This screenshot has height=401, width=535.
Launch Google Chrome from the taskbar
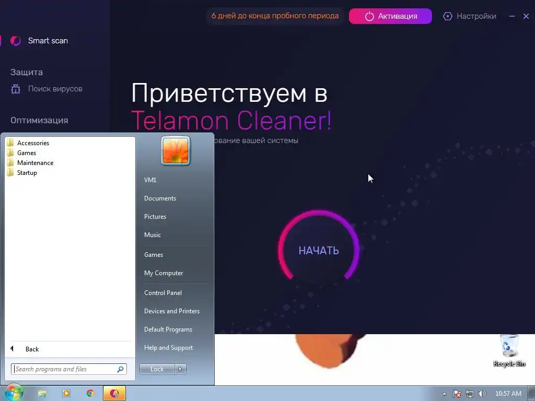90,394
